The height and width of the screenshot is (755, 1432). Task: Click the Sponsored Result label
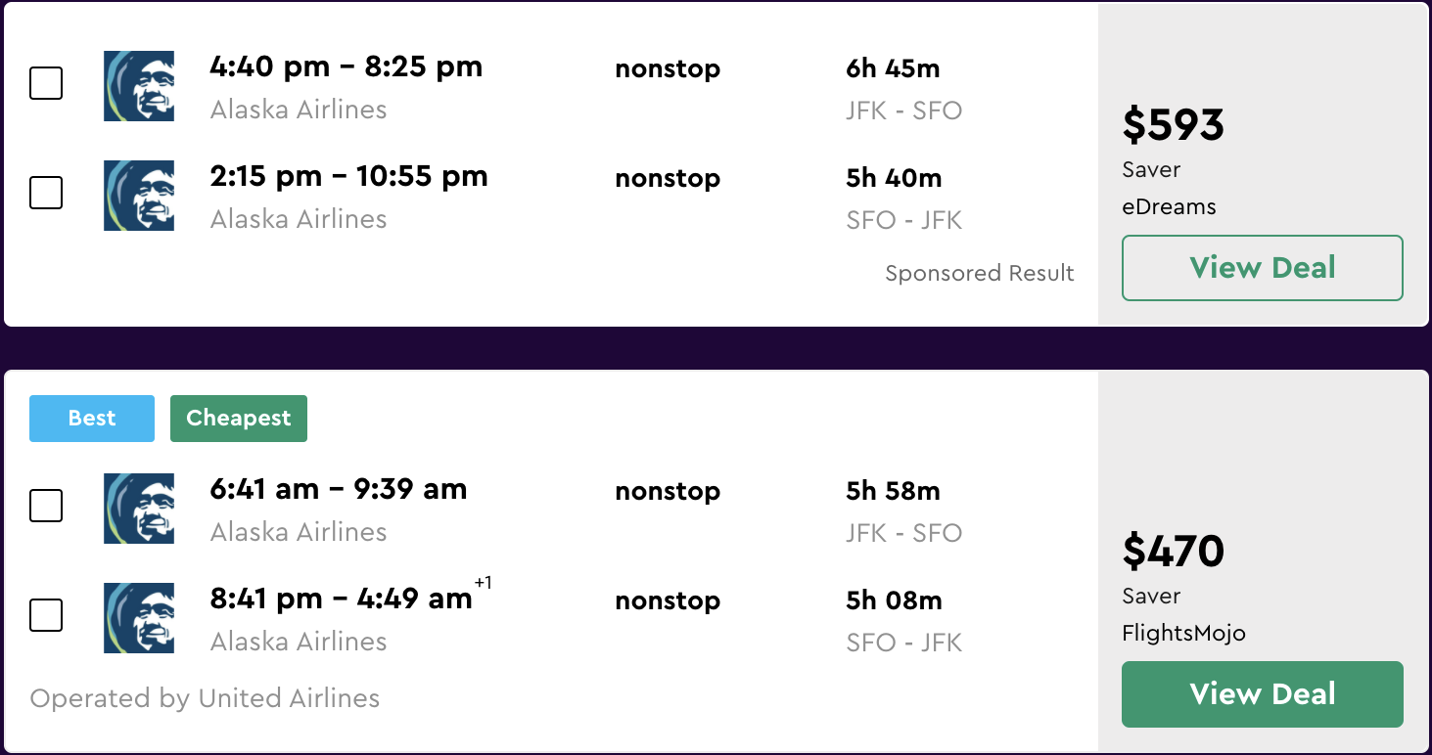click(x=980, y=274)
